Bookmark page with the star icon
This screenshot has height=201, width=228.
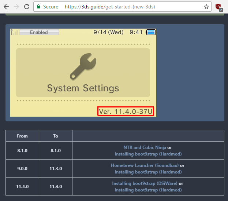point(206,7)
